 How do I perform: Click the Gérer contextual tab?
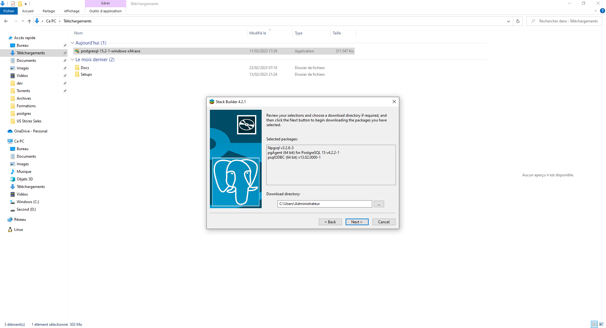[x=105, y=3]
